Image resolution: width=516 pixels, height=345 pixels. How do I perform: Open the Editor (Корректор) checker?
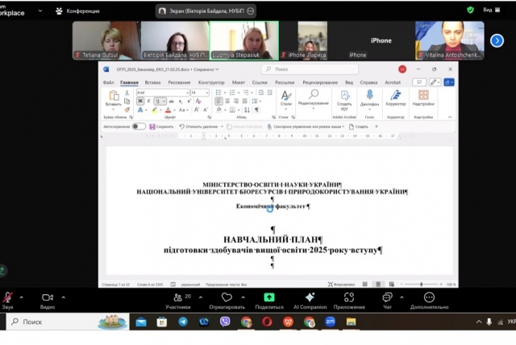396,98
